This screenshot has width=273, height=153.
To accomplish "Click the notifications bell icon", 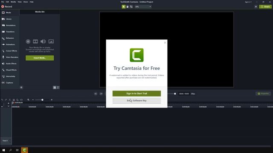I will [x=256, y=7].
